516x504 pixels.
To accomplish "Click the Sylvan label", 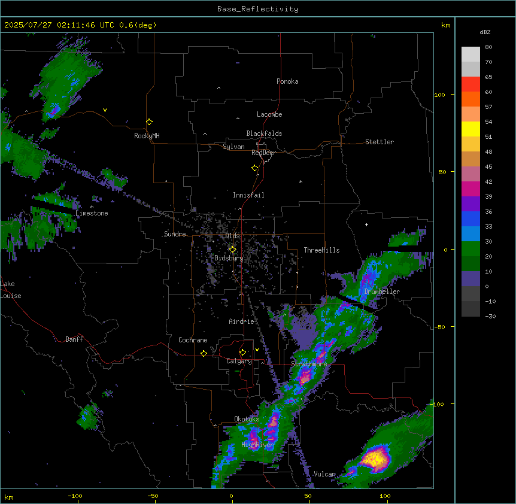I will click(x=233, y=147).
